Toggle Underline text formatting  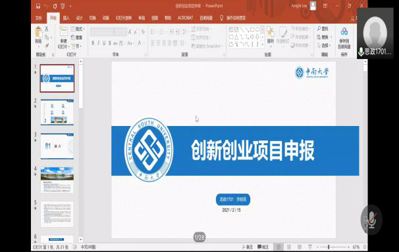click(104, 43)
